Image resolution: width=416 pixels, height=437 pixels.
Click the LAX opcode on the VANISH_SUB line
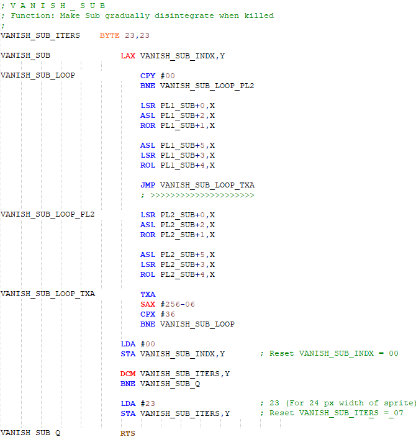click(x=128, y=56)
